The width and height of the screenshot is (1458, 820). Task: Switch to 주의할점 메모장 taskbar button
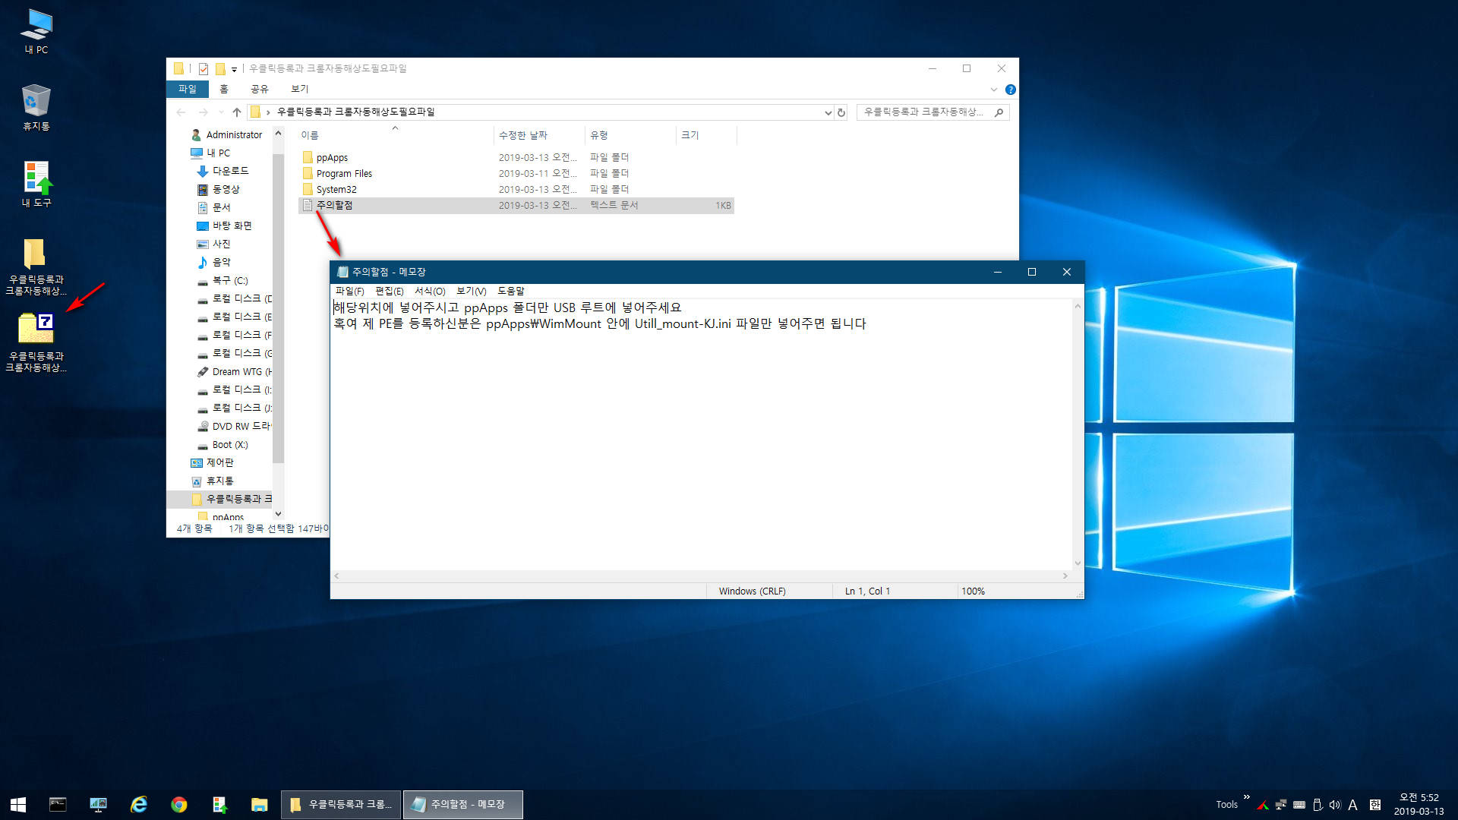click(462, 804)
